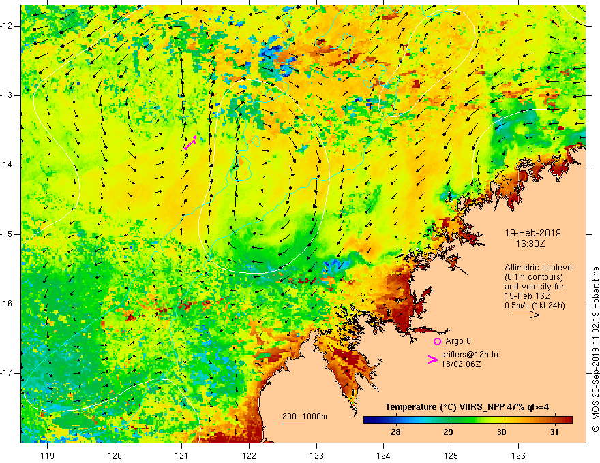This screenshot has height=463, width=600.
Task: Click the magenta drifter arrow legend symbol
Action: point(432,360)
